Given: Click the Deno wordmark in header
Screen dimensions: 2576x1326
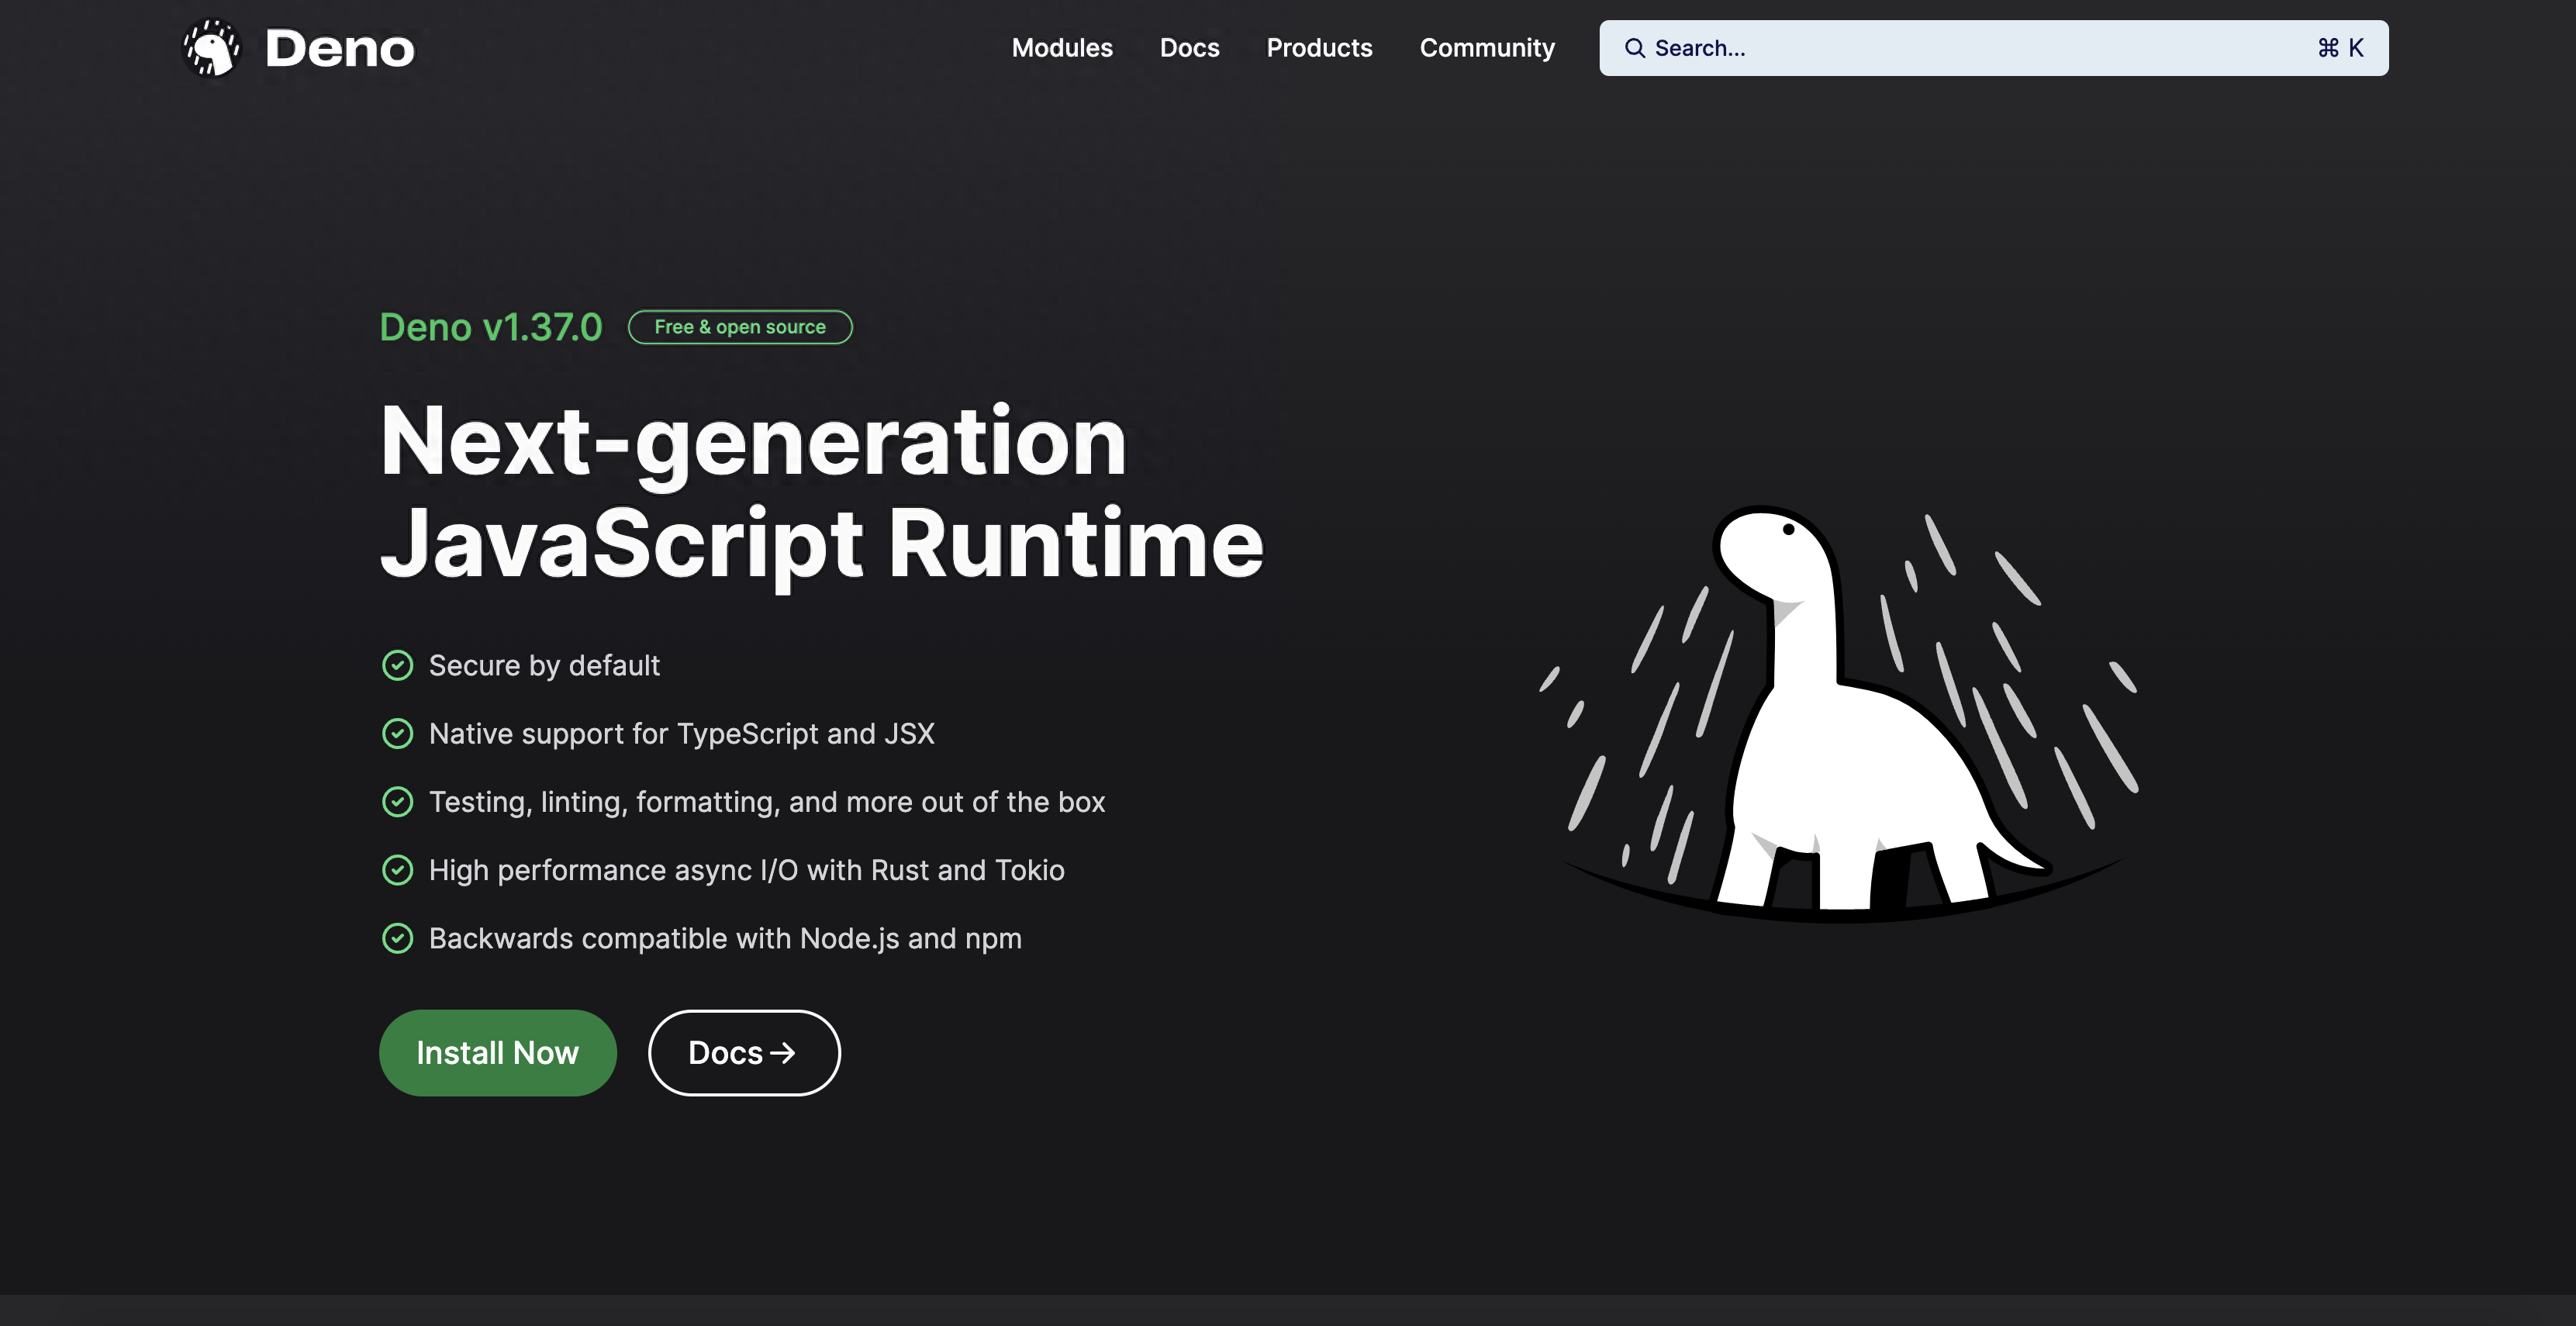Looking at the screenshot, I should point(340,49).
